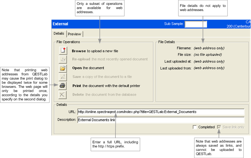Screen dimensions: 251x158
Task: Click the Open document folder icon
Action: [63, 68]
